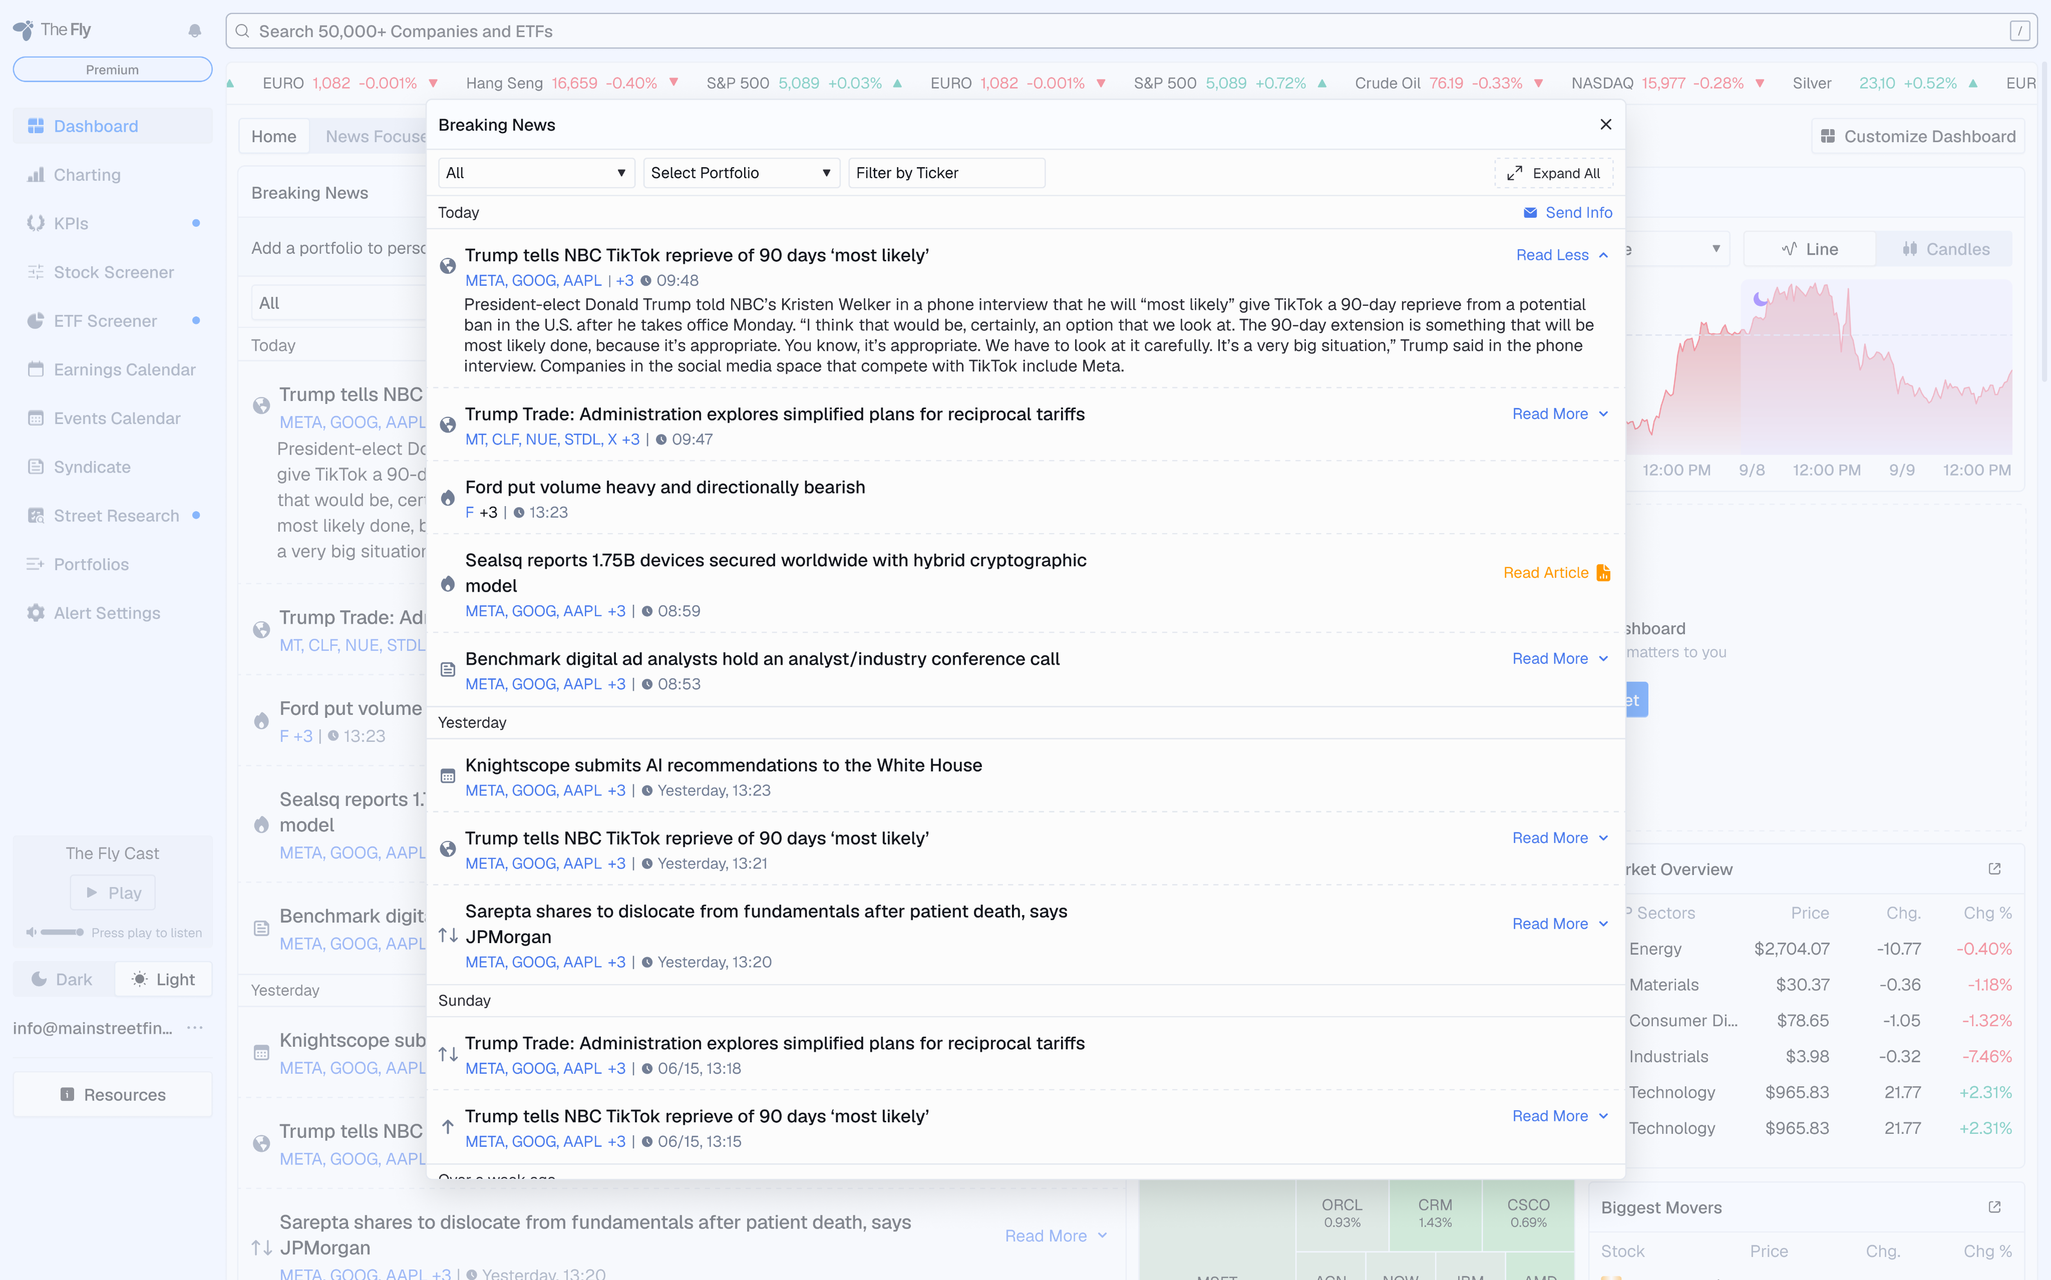Open account options ellipsis menu
The height and width of the screenshot is (1280, 2051).
[195, 1028]
